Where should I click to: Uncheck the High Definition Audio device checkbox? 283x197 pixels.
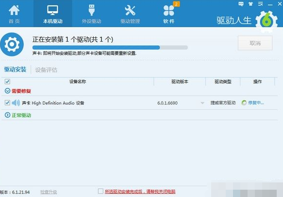point(7,103)
